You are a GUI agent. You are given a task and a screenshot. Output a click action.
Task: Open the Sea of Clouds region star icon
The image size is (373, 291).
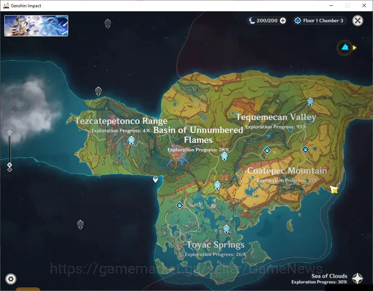click(357, 279)
